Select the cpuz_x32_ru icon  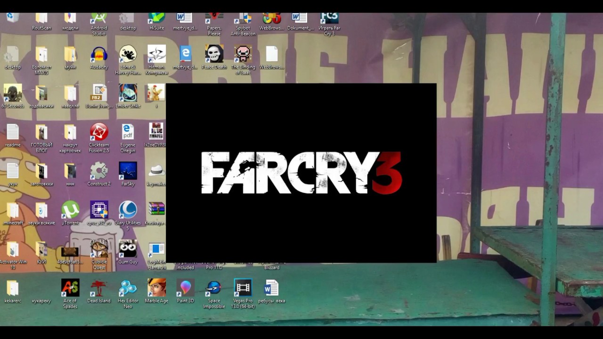[99, 213]
